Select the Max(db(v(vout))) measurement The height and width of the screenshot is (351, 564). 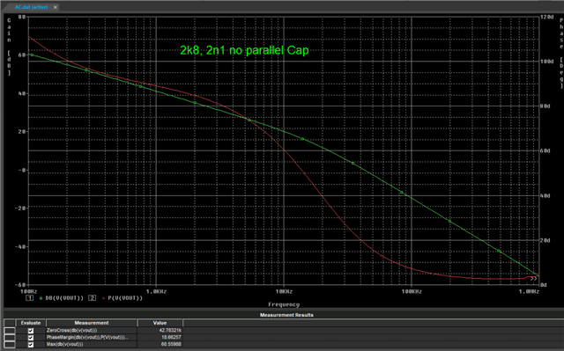(64, 345)
